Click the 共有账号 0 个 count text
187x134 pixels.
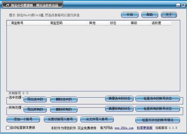click(19, 93)
